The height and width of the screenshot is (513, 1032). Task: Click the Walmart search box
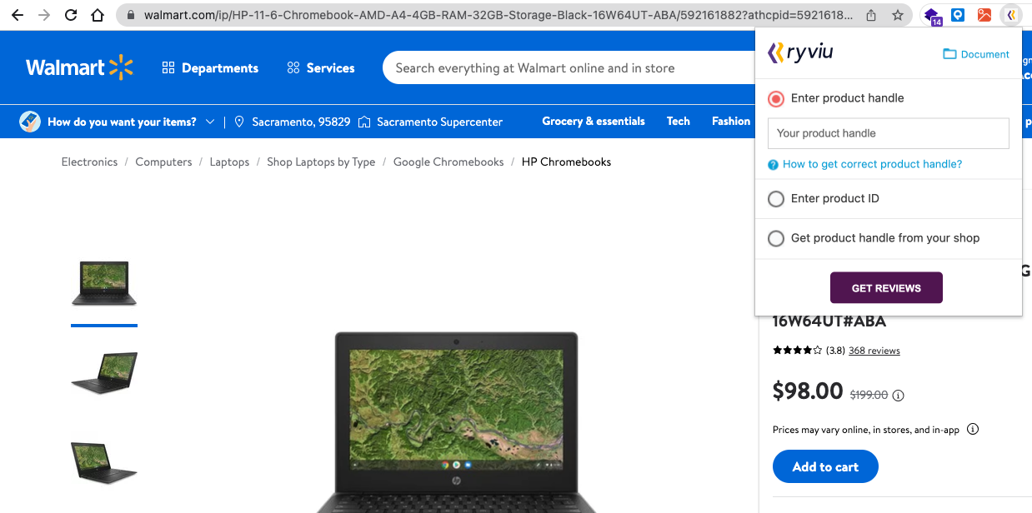569,68
